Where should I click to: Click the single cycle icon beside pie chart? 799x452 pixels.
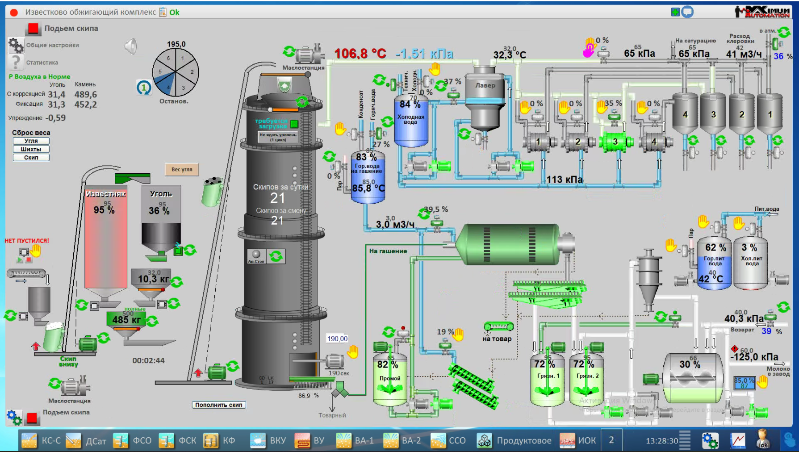click(144, 88)
